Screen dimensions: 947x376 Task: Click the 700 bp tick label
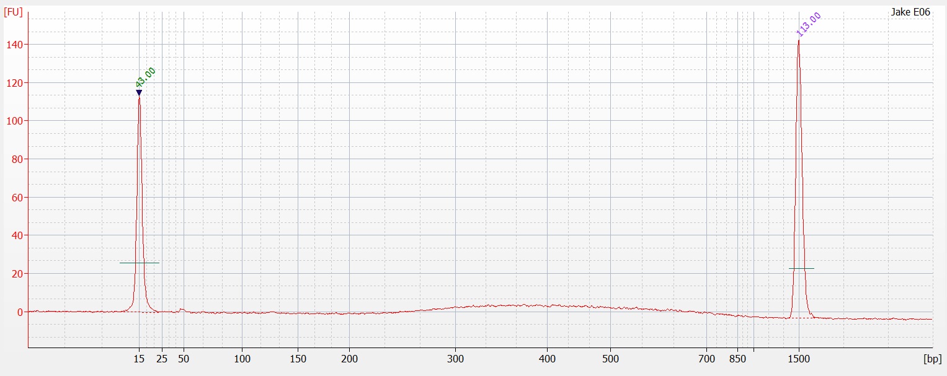[x=706, y=358]
